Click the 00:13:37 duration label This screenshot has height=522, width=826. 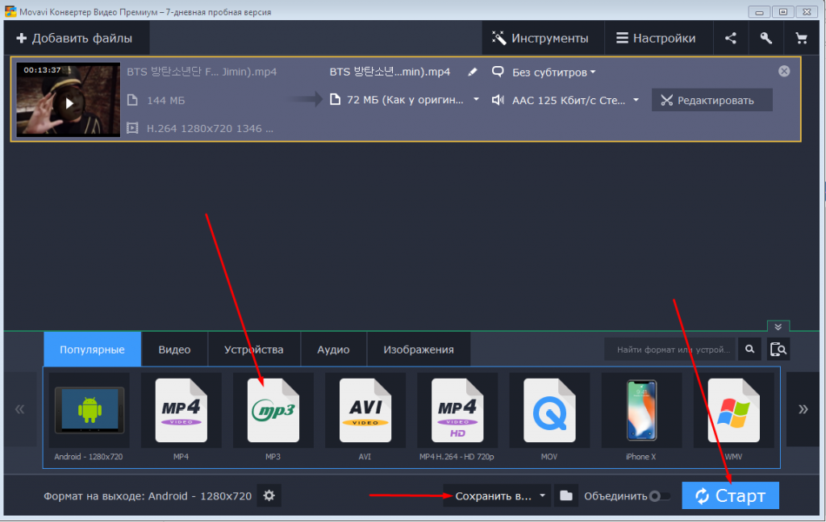[42, 70]
